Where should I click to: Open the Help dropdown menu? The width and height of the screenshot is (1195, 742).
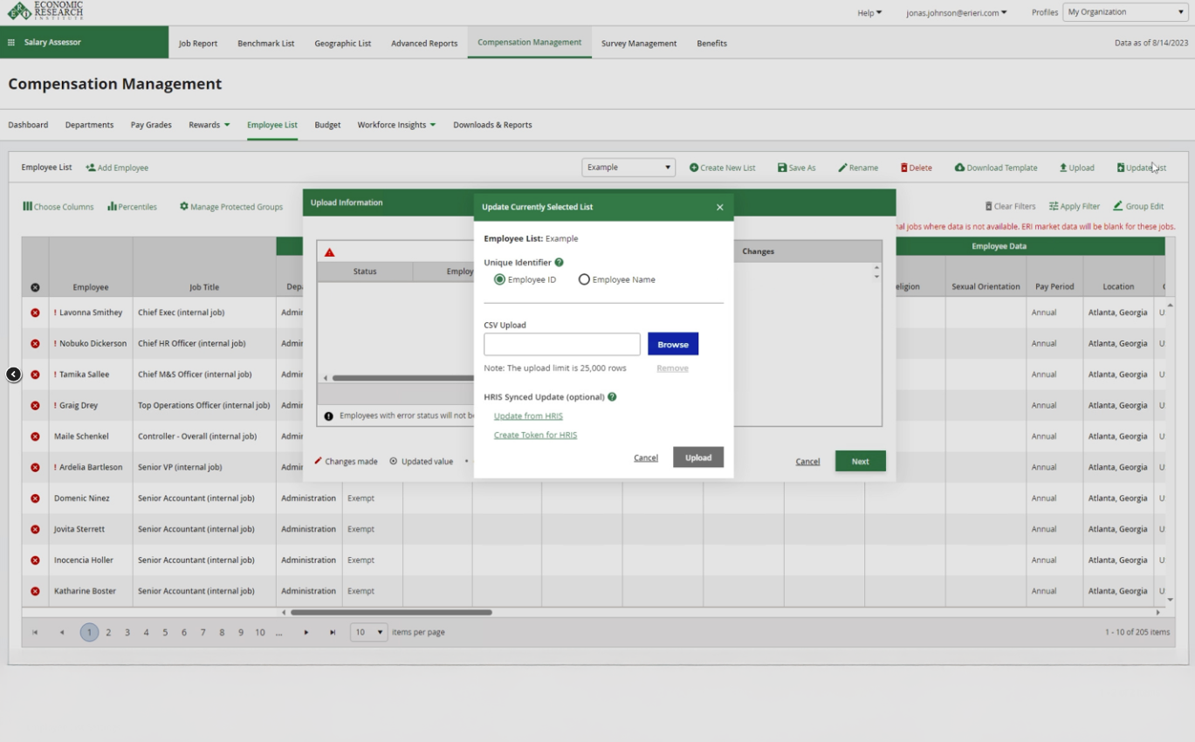click(x=869, y=12)
